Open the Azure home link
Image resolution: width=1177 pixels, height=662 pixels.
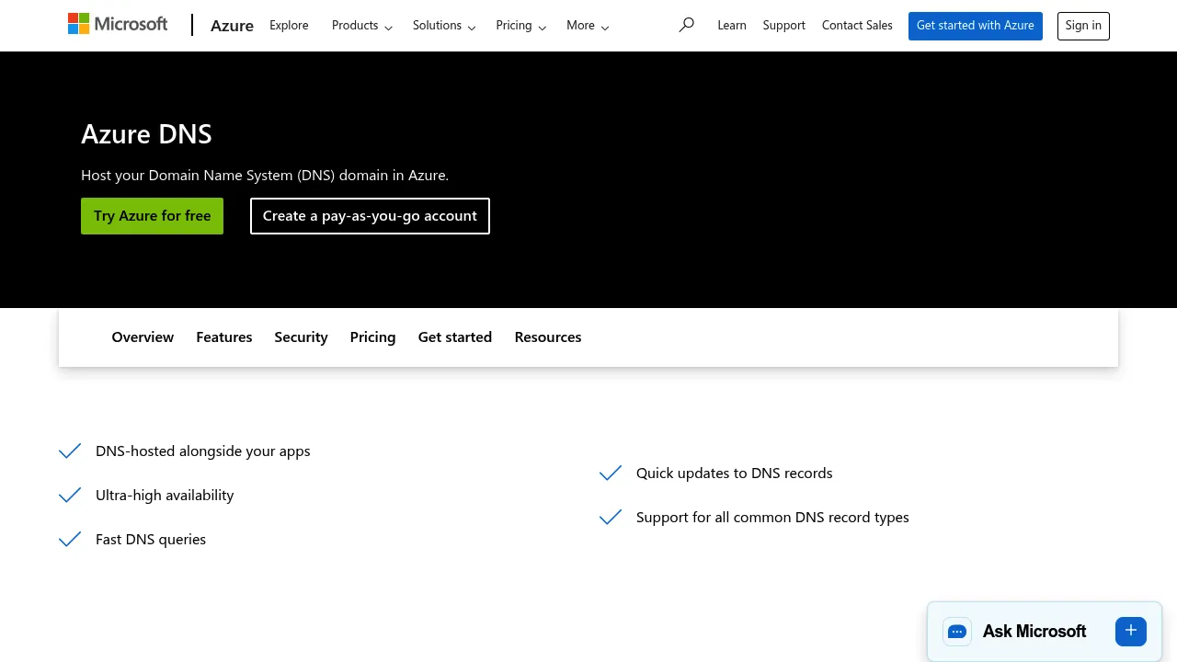click(232, 26)
